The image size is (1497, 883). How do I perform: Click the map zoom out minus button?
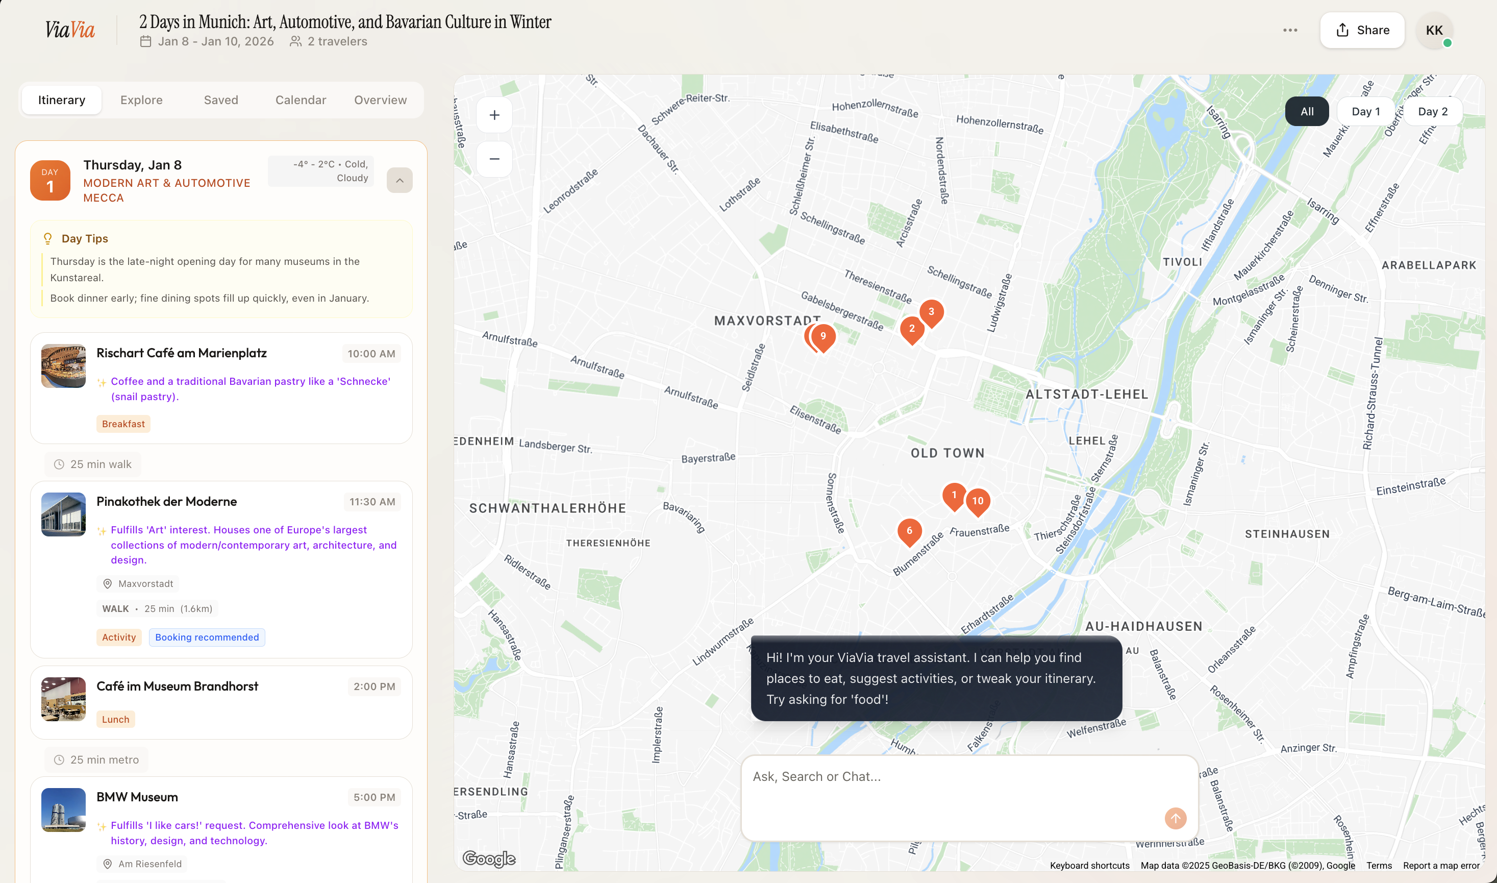pos(494,159)
